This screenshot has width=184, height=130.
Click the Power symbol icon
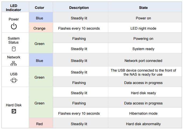(14, 26)
